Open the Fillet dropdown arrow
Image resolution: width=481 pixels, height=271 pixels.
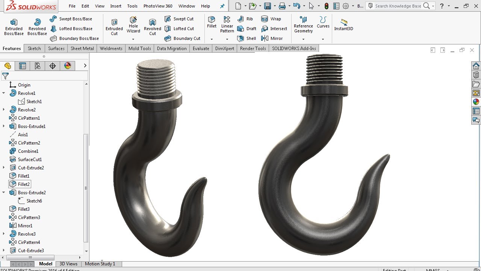(212, 39)
